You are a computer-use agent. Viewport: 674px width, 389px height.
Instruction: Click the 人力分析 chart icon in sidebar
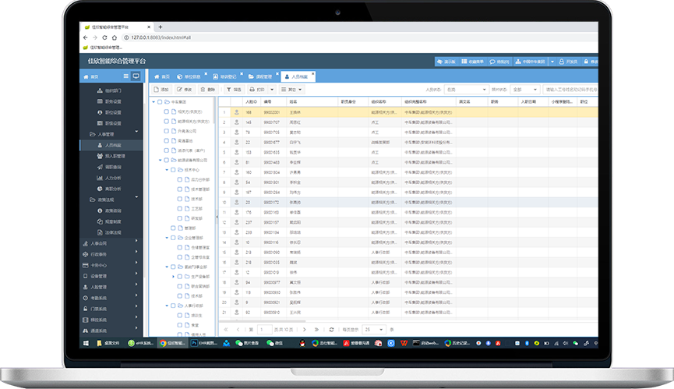click(x=99, y=178)
